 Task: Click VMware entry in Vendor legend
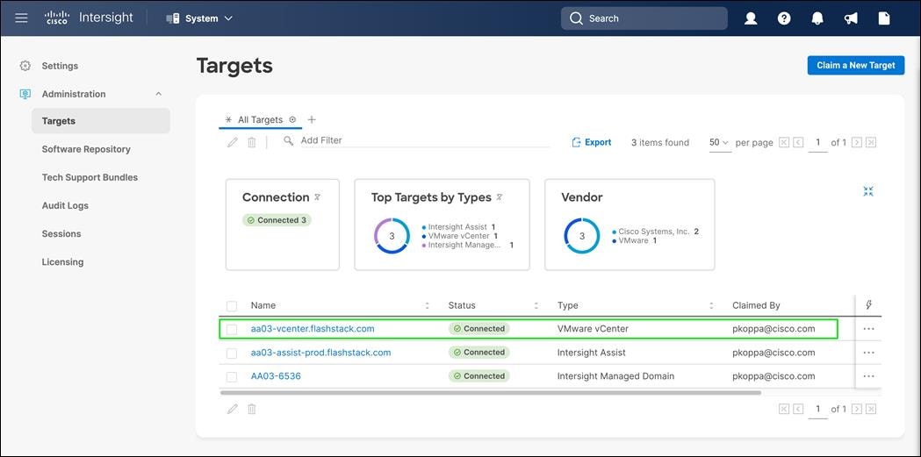coord(635,240)
